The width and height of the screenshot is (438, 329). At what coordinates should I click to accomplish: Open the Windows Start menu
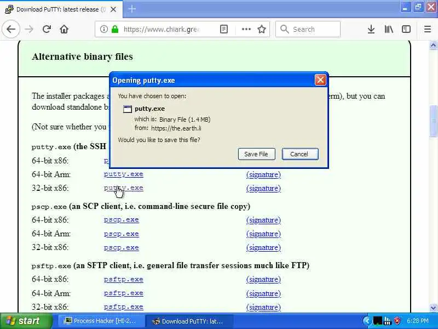coord(26,321)
